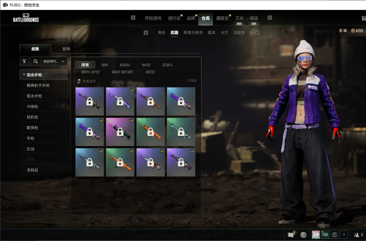Open the 藏匿处 menu

point(222,18)
